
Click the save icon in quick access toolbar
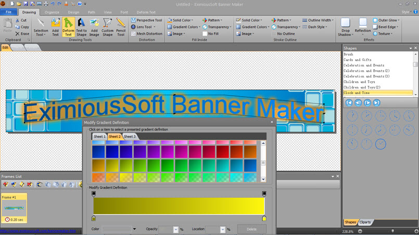(26, 4)
